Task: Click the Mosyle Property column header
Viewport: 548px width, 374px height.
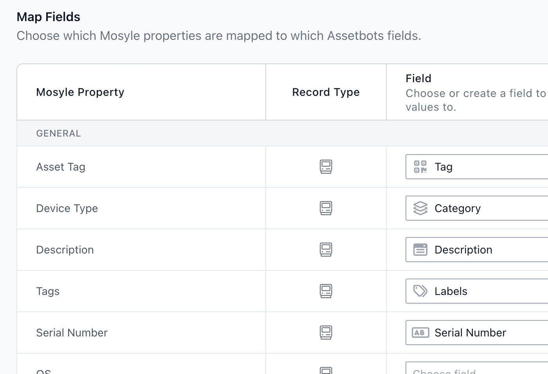Action: pos(80,92)
